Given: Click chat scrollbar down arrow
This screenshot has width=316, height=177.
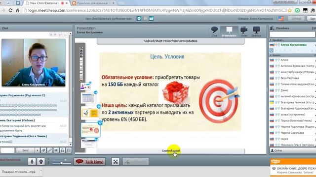Looking at the screenshot, I should coord(71,144).
